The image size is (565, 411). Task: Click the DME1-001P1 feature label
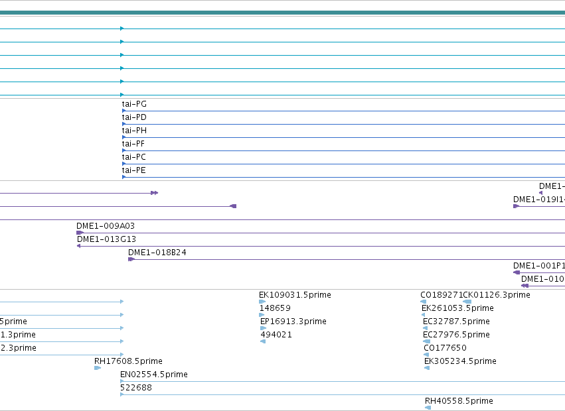539,266
